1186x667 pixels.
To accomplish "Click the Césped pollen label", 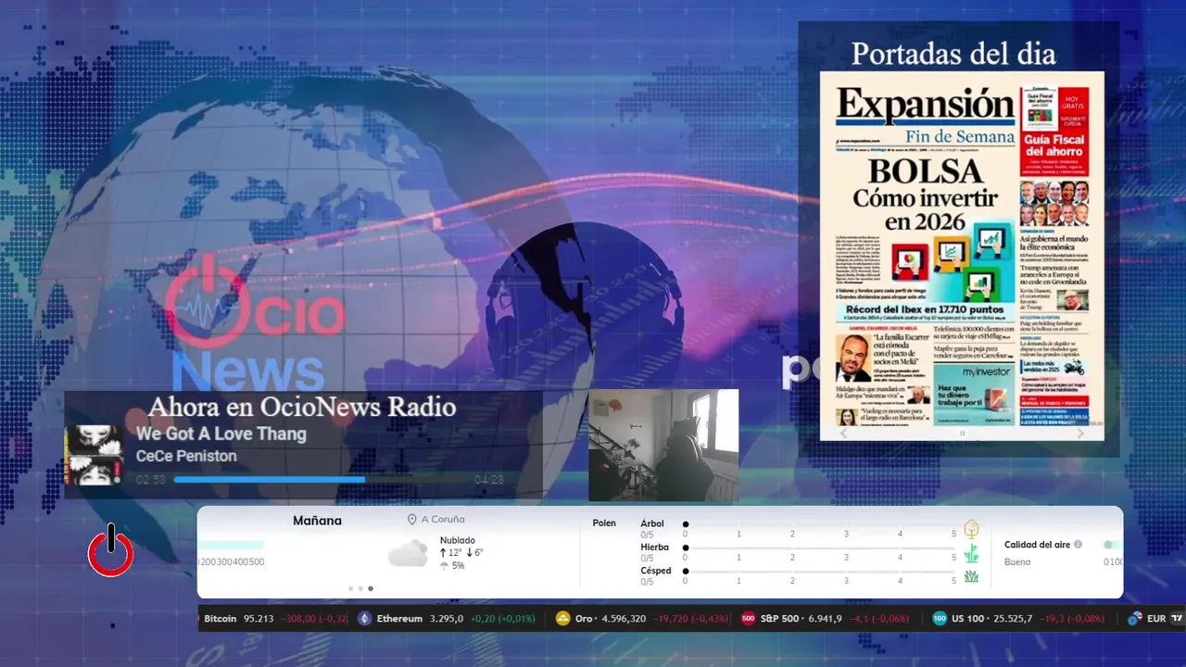I will (x=656, y=571).
